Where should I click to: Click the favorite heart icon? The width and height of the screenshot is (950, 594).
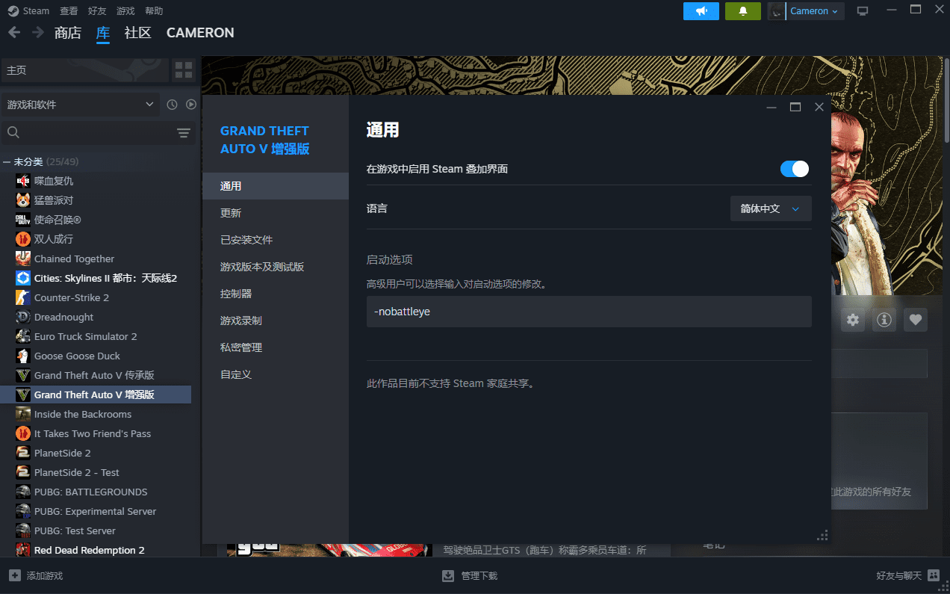[916, 320]
